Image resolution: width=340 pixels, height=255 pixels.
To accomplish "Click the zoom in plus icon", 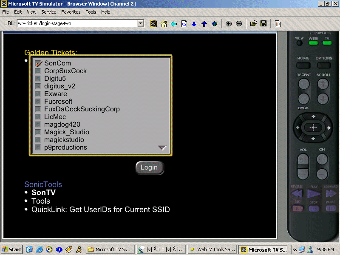I will 229,24.
